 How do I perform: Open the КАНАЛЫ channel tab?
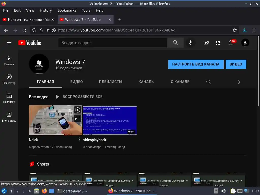pyautogui.click(x=147, y=82)
